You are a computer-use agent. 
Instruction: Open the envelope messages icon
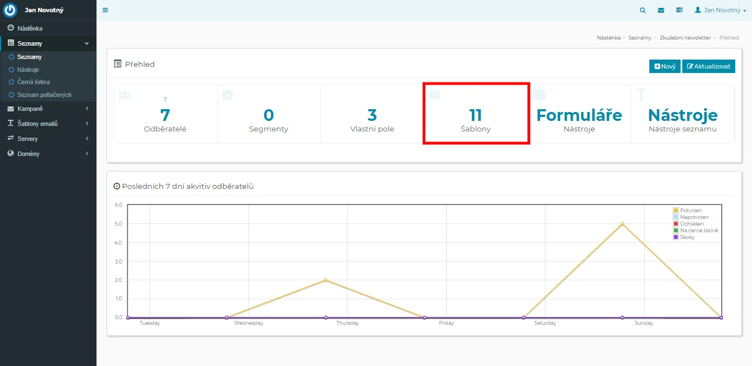coord(661,10)
